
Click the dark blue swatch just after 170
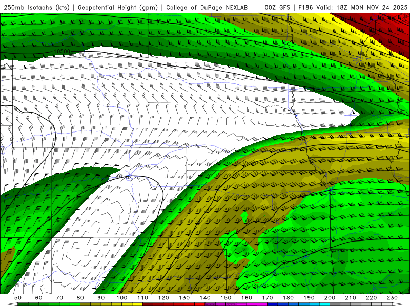(273, 304)
